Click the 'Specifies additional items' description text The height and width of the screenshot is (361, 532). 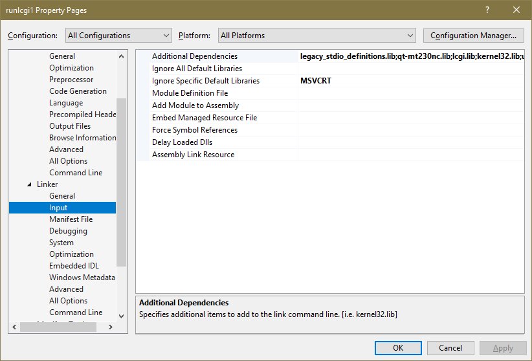268,314
